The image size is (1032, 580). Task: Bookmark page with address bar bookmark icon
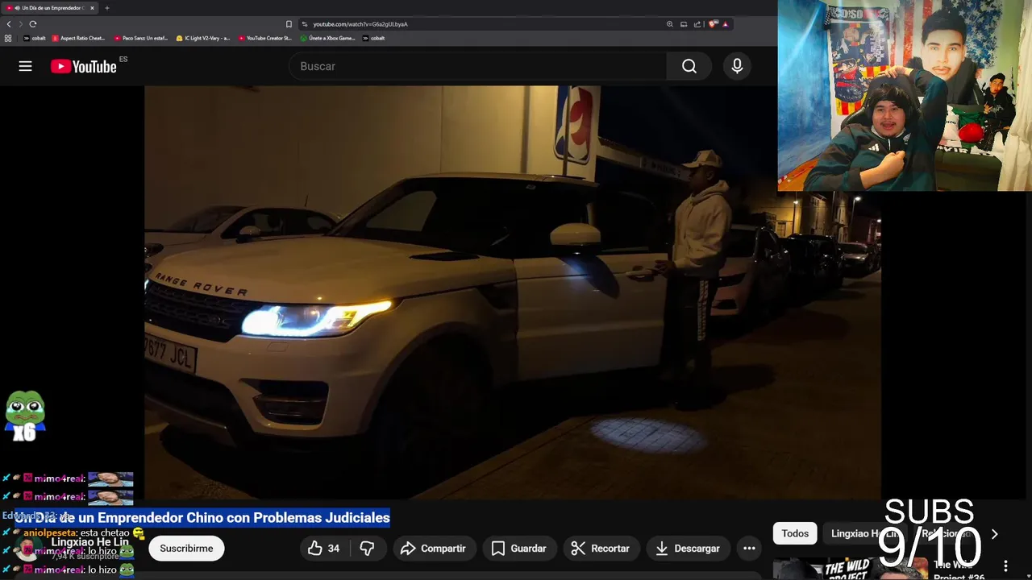(x=289, y=24)
